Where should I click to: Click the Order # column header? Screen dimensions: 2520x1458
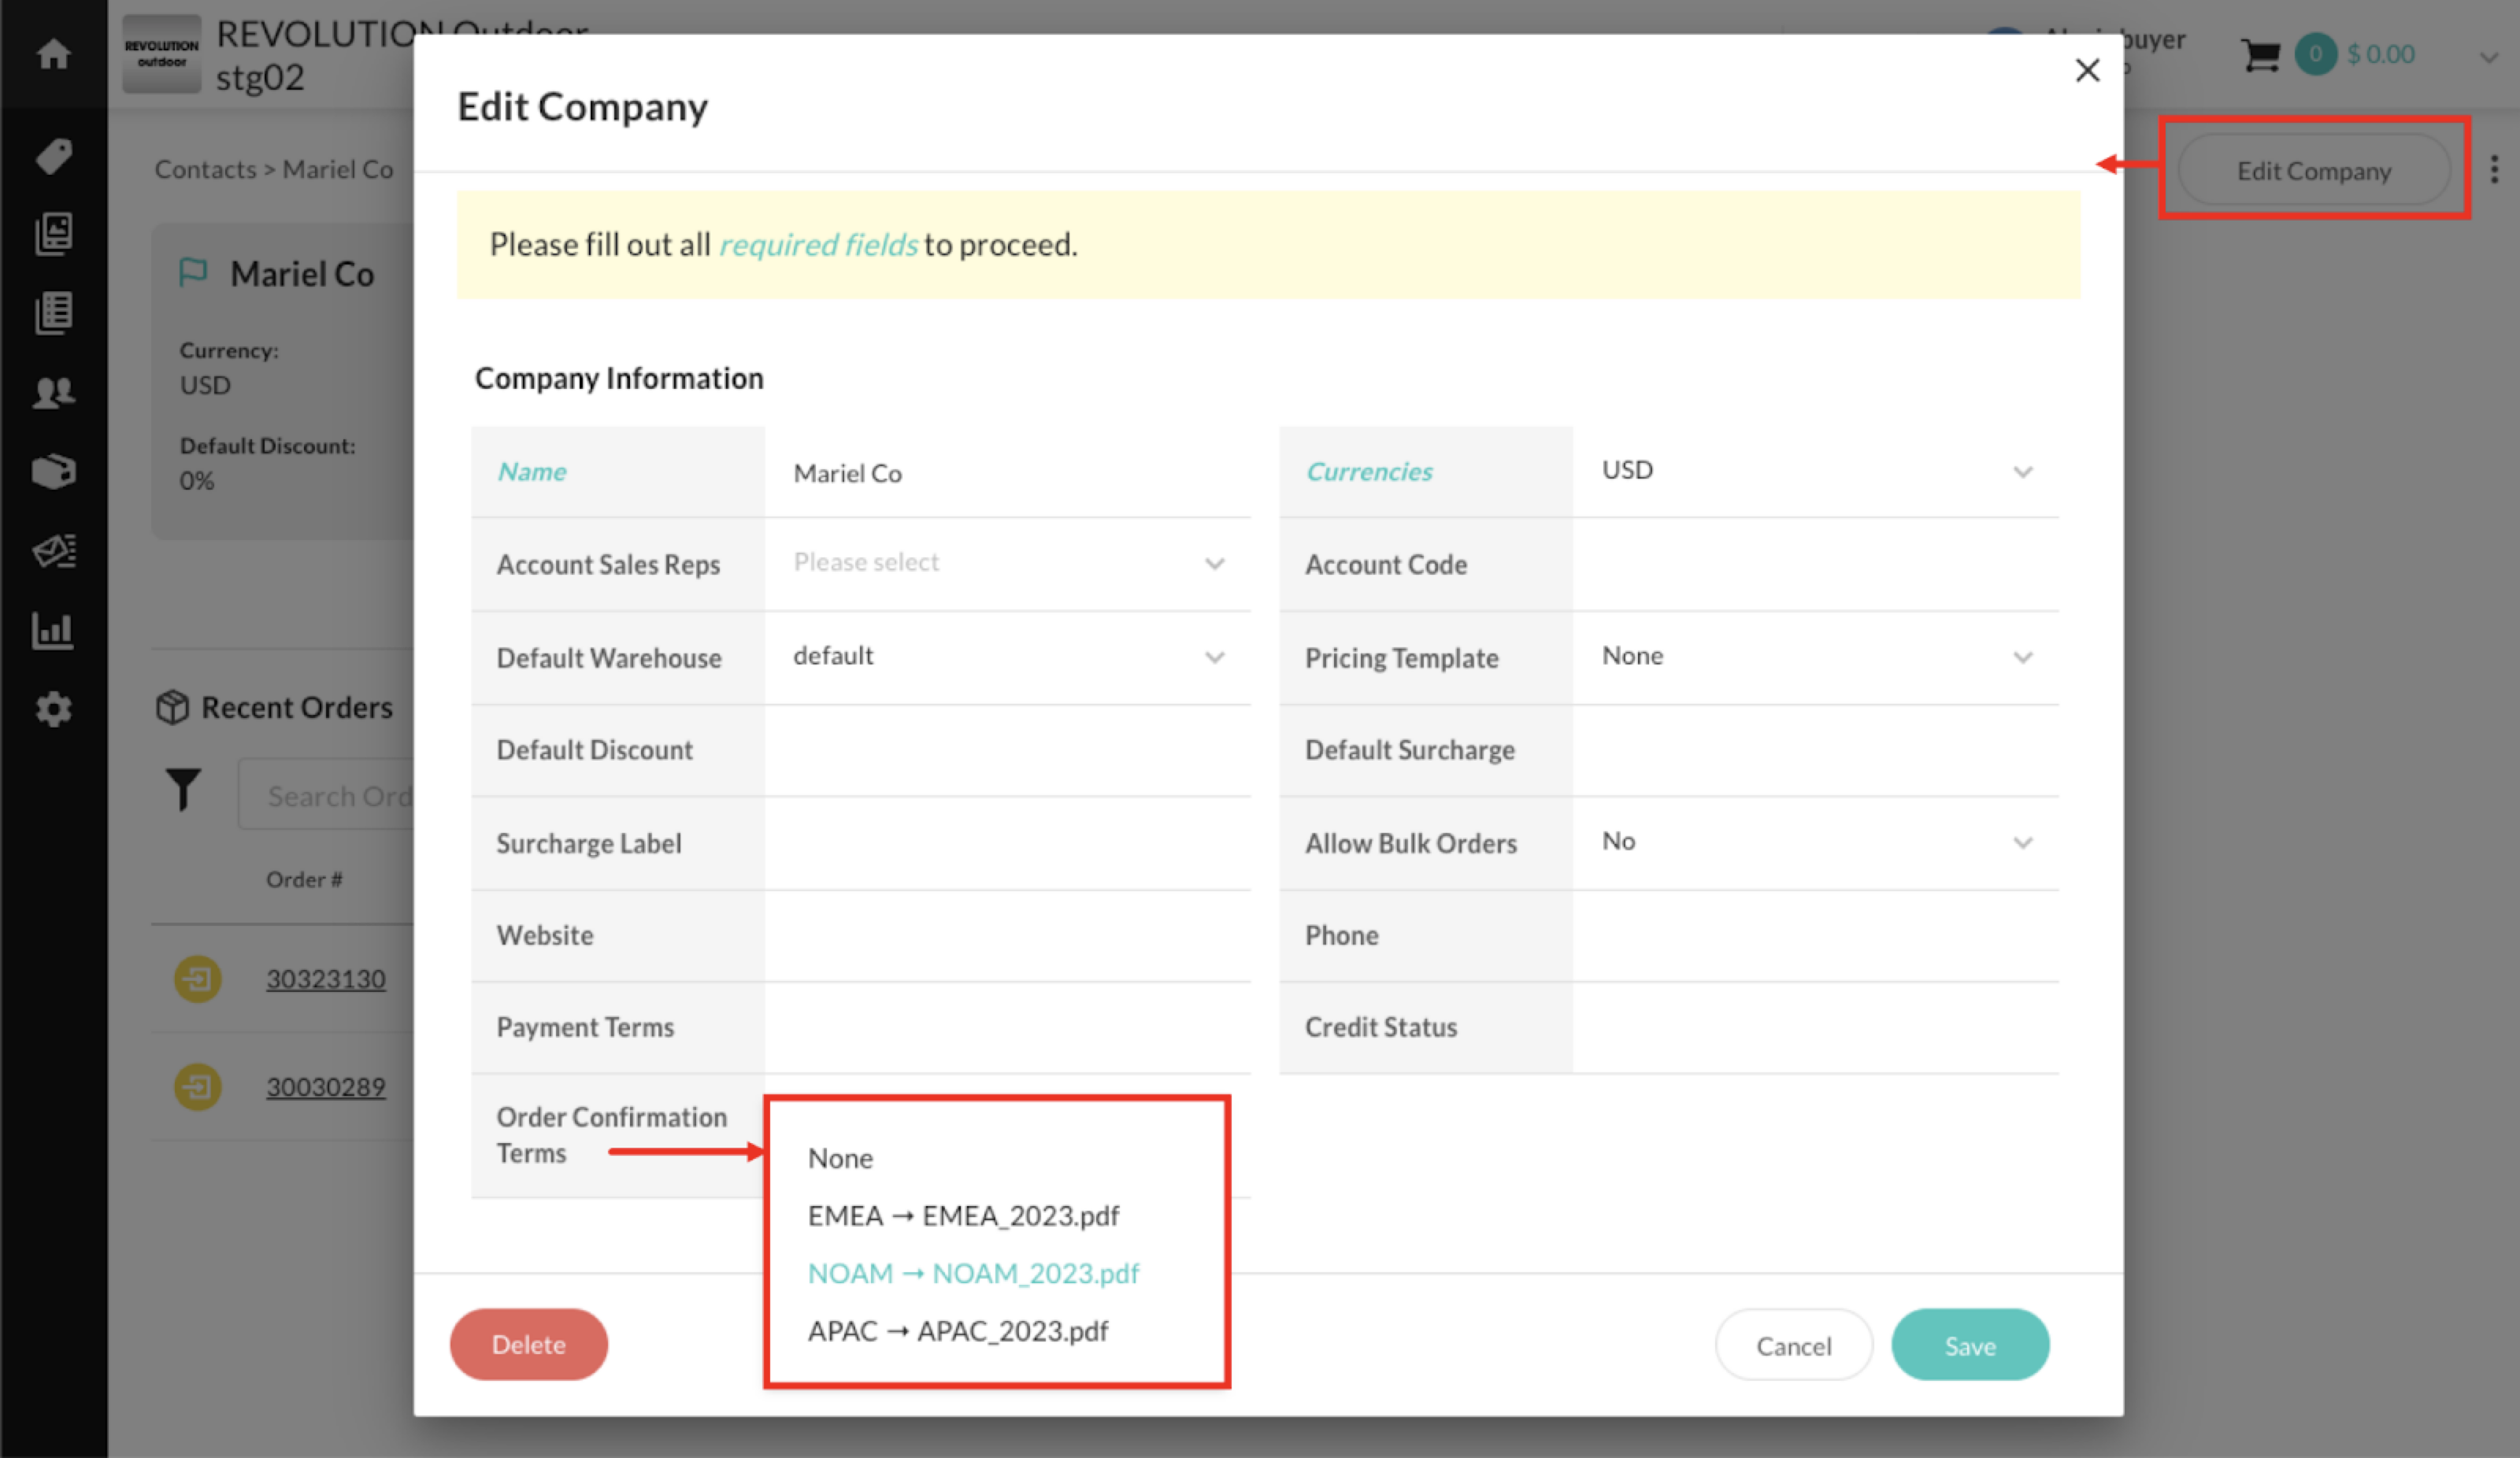click(304, 879)
